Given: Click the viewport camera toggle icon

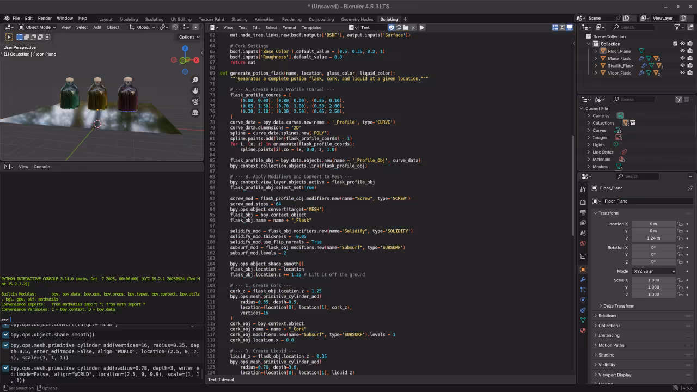Looking at the screenshot, I should (x=195, y=101).
